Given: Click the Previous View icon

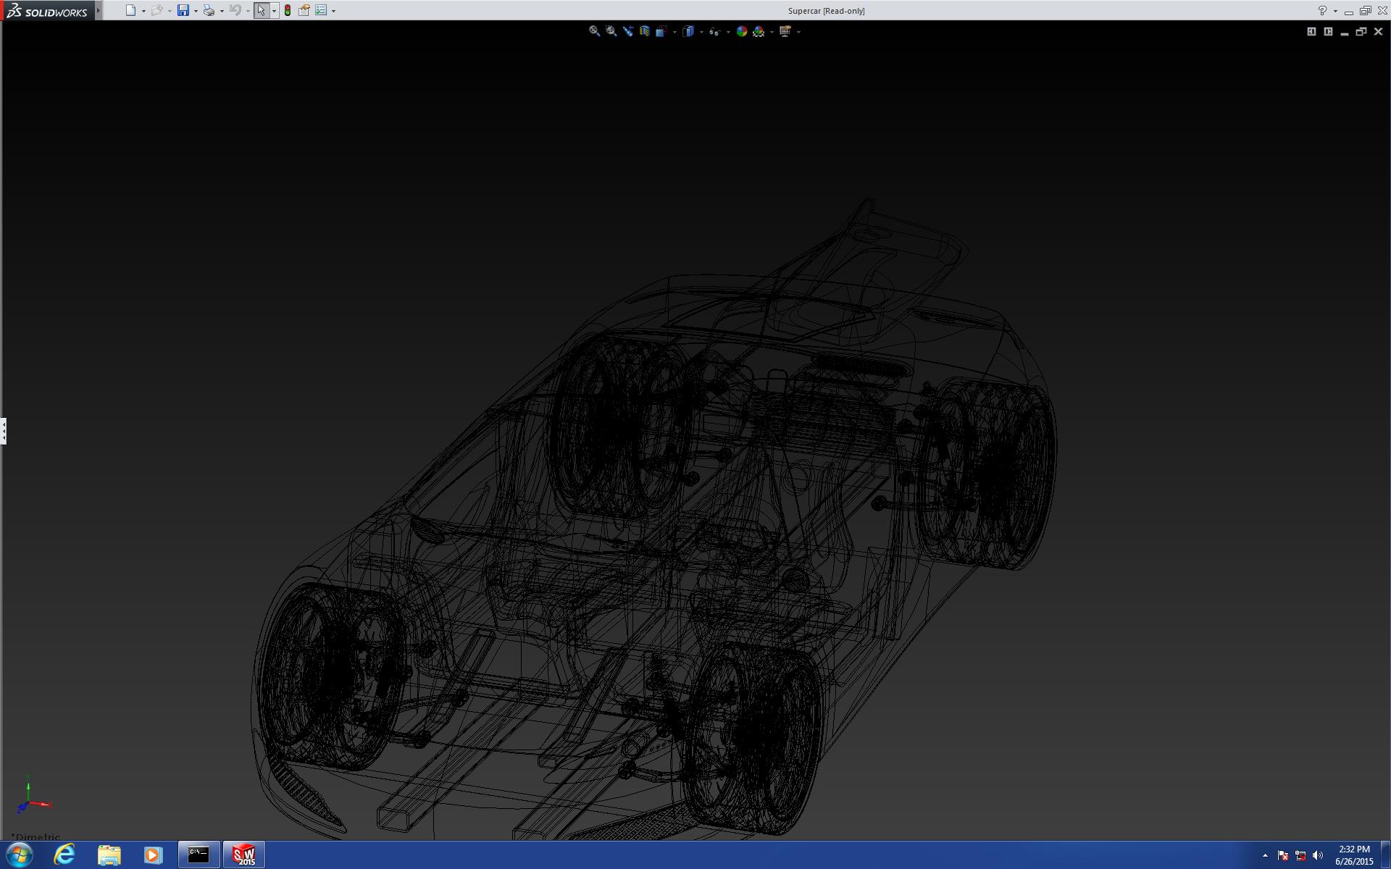Looking at the screenshot, I should point(627,31).
